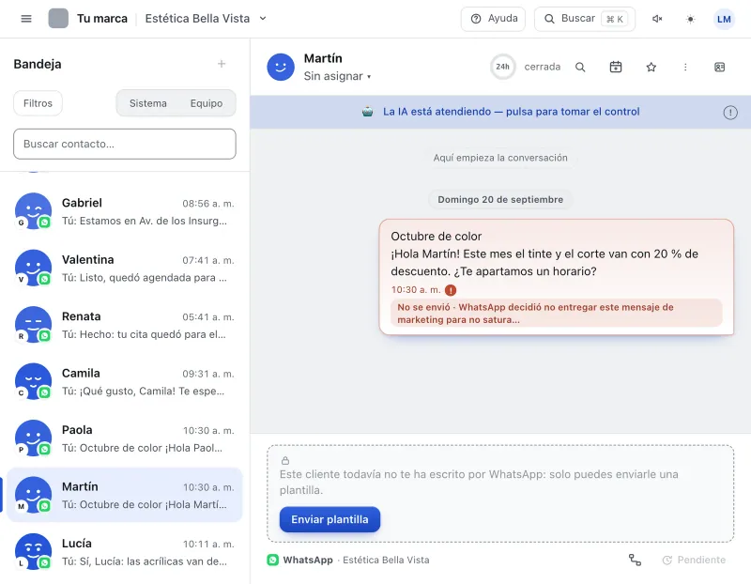Image resolution: width=751 pixels, height=584 pixels.
Task: Click Valentina's avatar thumbnail
Action: click(x=33, y=268)
